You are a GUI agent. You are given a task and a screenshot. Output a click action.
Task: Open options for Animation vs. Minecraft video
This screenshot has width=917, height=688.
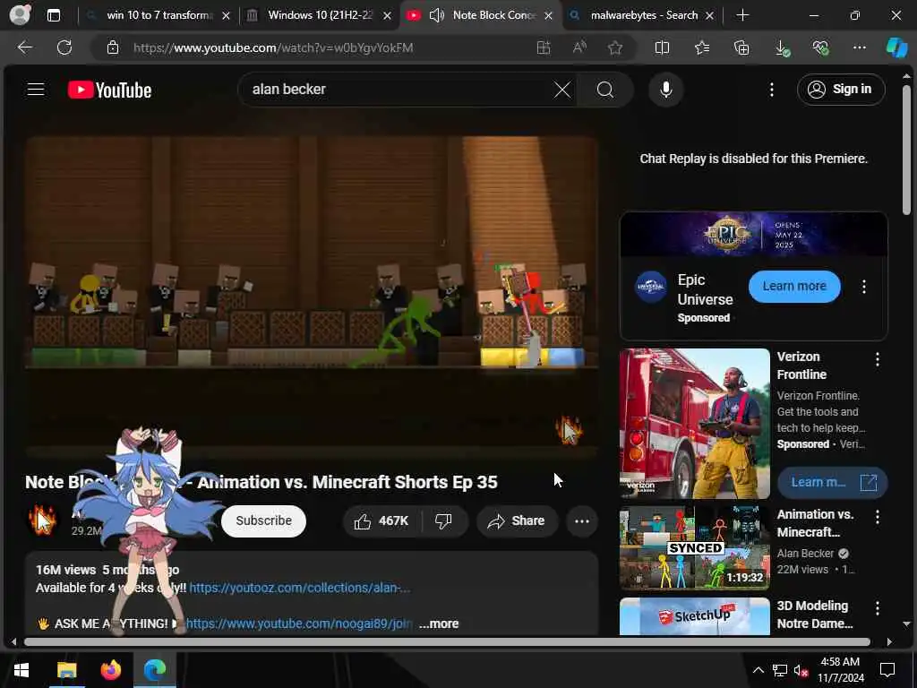coord(878,517)
